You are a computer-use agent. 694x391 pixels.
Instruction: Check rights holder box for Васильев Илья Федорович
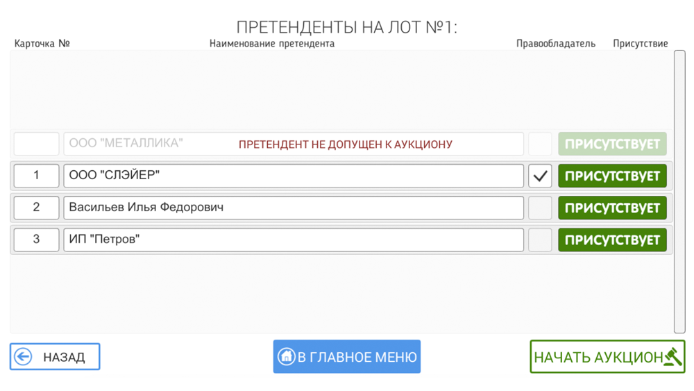click(540, 208)
